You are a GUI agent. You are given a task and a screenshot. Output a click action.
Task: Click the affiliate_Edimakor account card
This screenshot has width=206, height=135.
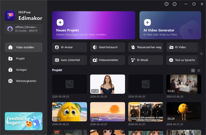click(24, 29)
